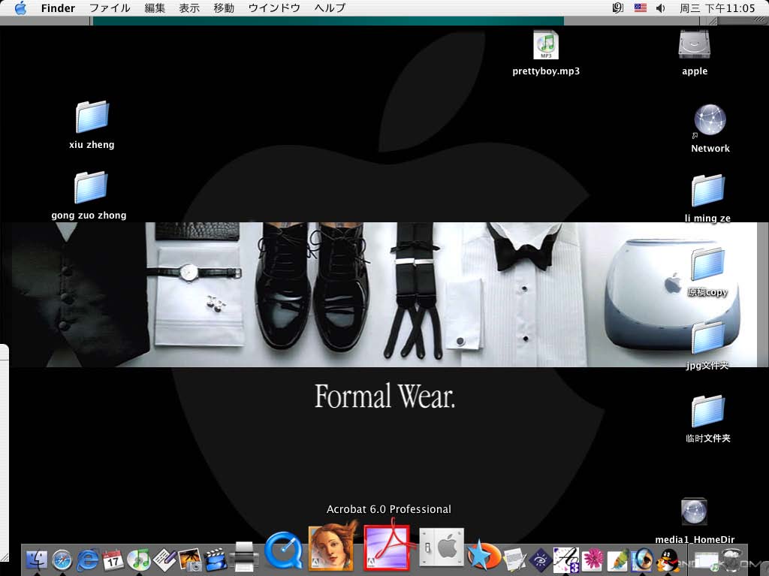Screen dimensions: 769x576
Task: Select the 原稿copy folder
Action: (x=707, y=264)
